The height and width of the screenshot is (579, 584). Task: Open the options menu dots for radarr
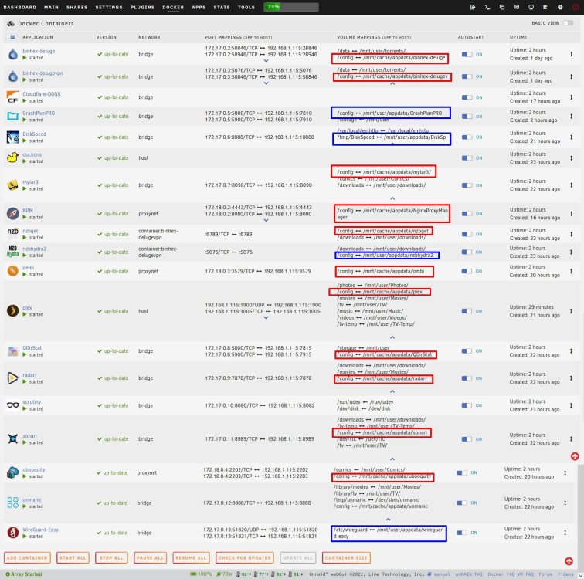coord(571,378)
